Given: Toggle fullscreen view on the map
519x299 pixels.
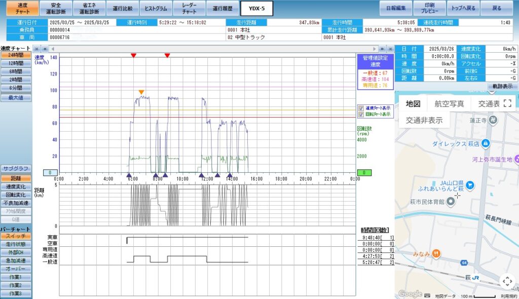Looking at the screenshot, I should click(507, 103).
